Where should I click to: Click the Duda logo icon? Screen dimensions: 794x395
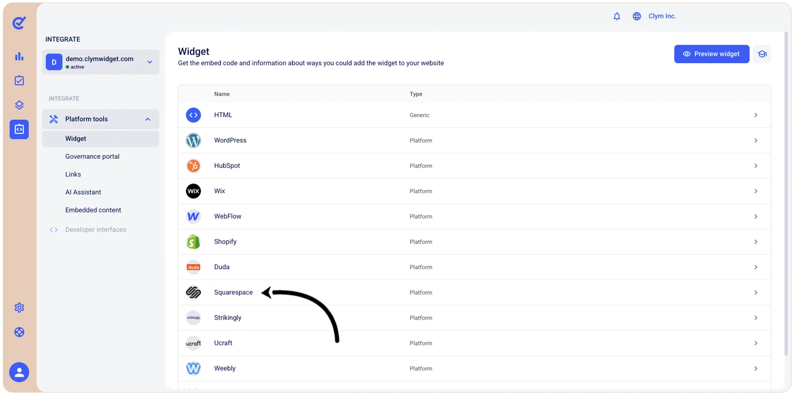[193, 267]
